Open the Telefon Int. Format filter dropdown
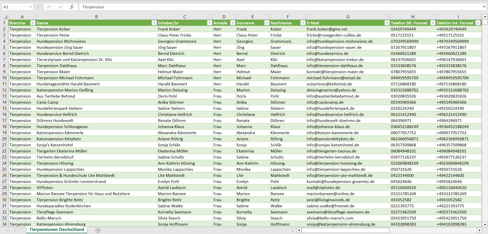This screenshot has height=234, width=488. (x=478, y=23)
